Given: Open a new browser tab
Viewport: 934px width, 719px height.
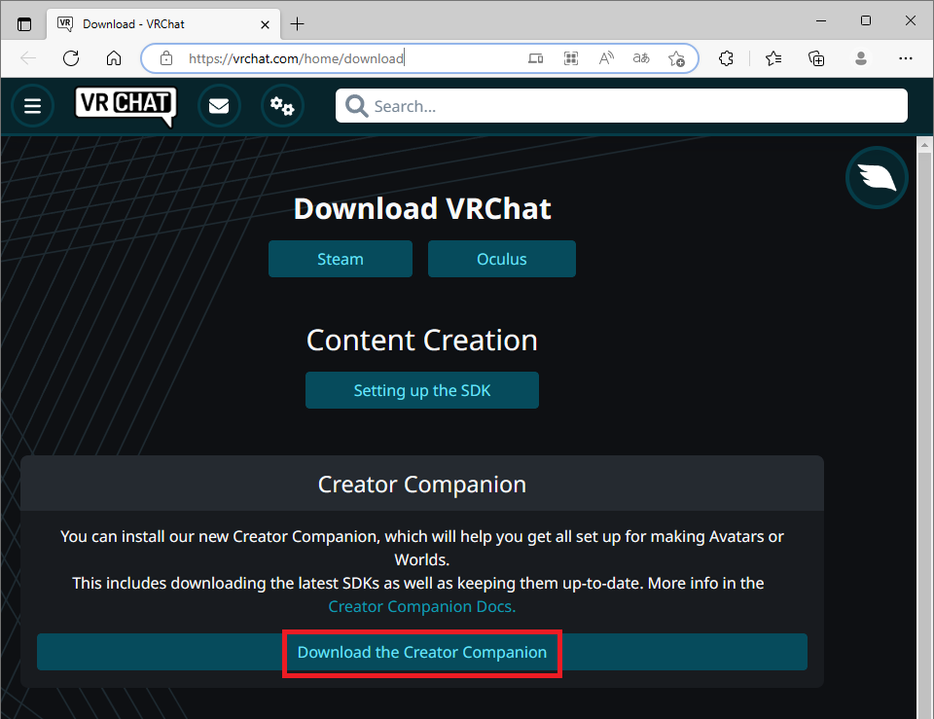Looking at the screenshot, I should click(297, 23).
